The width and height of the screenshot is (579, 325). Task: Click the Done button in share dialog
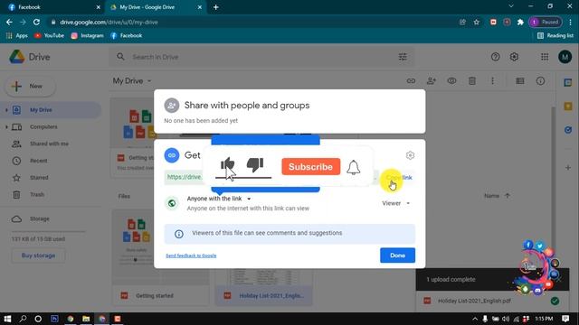[x=397, y=255]
